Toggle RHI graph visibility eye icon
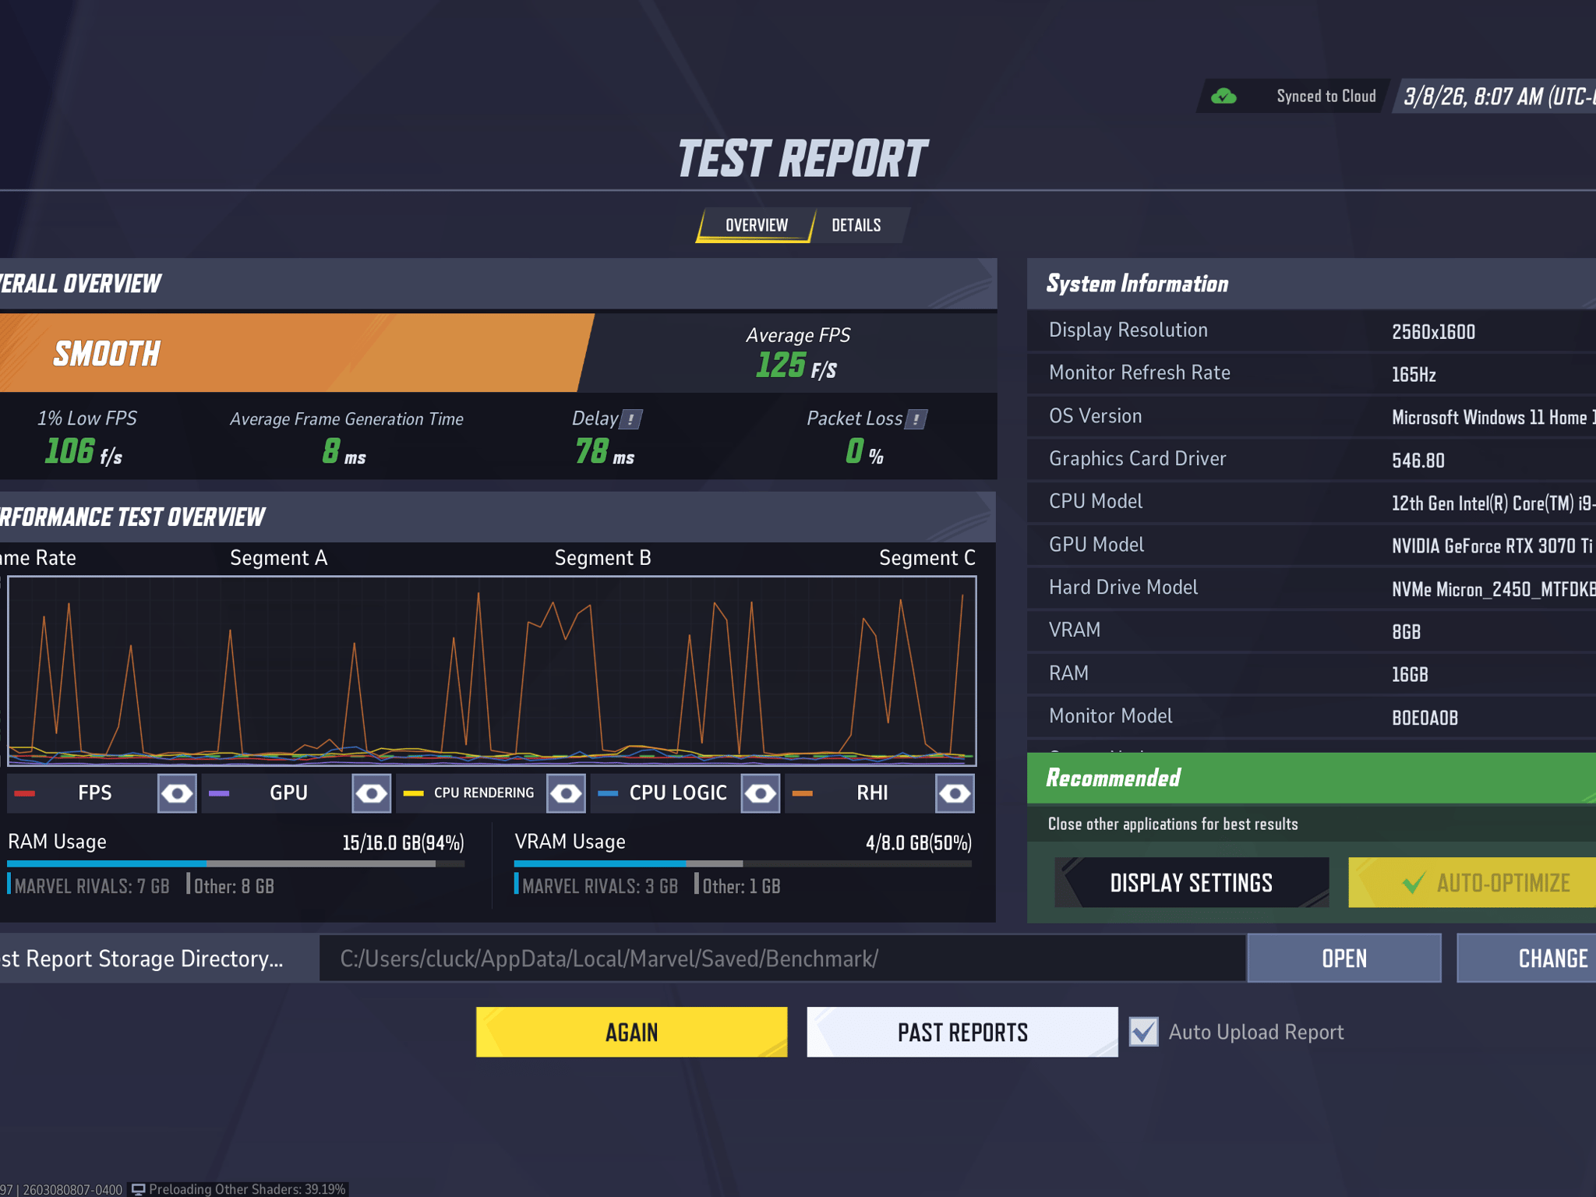Image resolution: width=1596 pixels, height=1197 pixels. (955, 793)
